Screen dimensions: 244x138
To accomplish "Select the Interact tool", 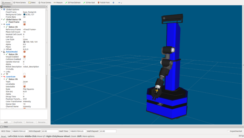I will click(6, 3).
